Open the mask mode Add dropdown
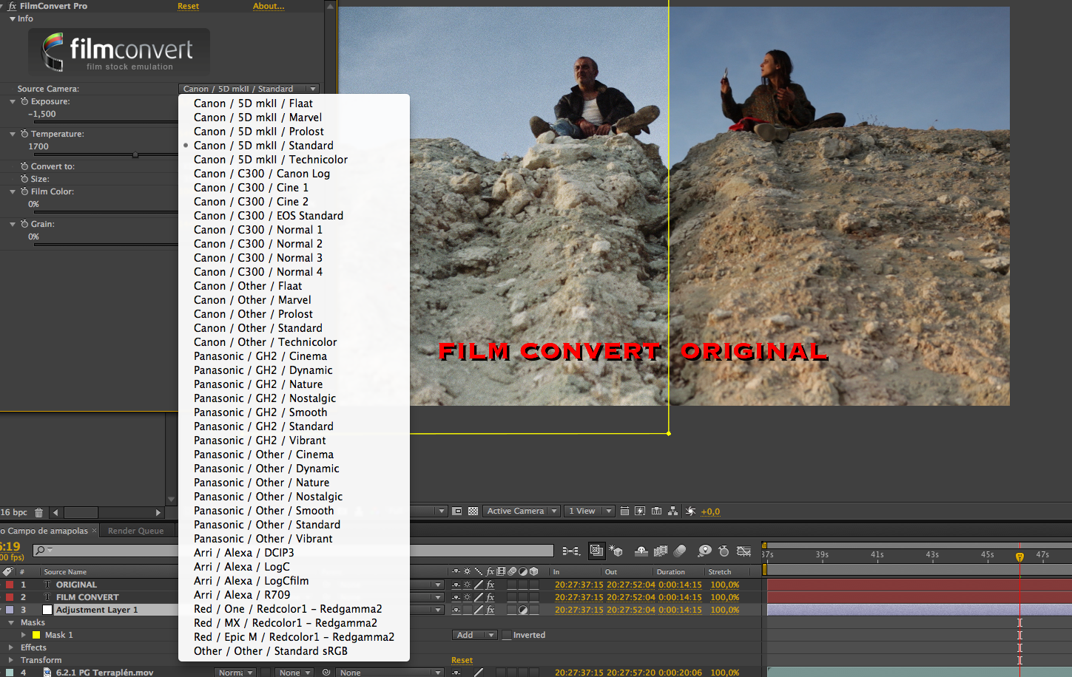 coord(474,635)
